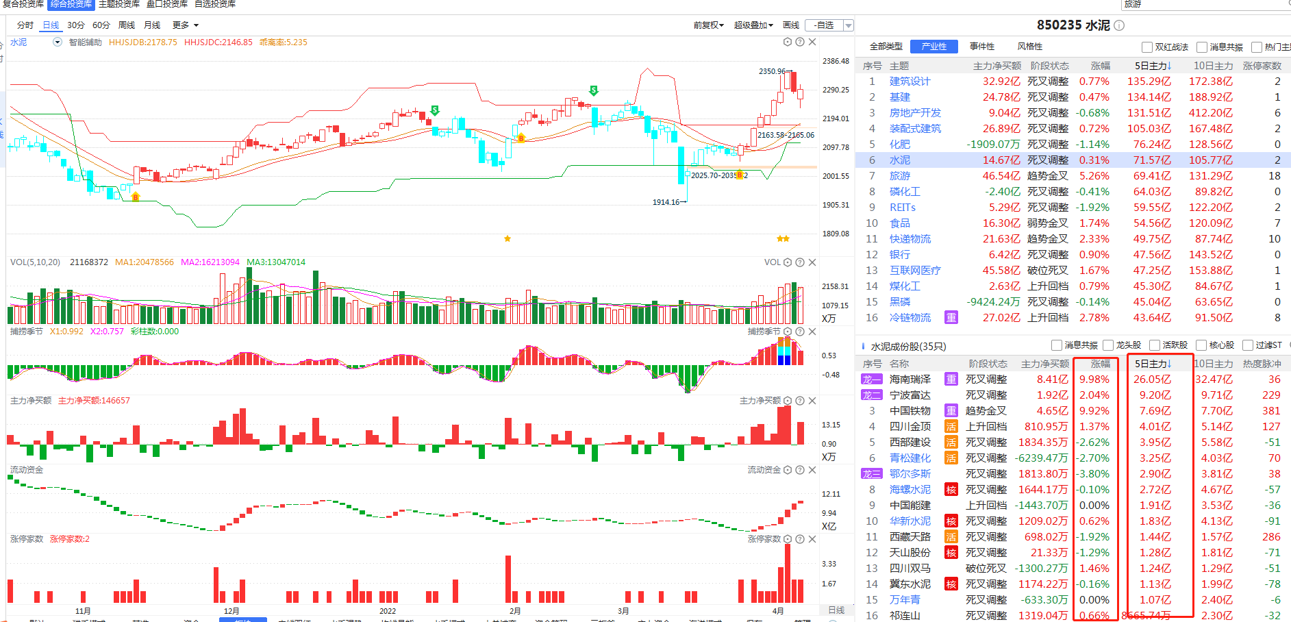Select the 事件性 theme type tab
This screenshot has width=1291, height=622.
(981, 47)
